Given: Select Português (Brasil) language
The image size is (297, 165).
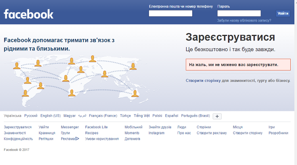Looking at the screenshot, I should pyautogui.click(x=196, y=116).
